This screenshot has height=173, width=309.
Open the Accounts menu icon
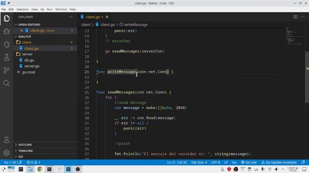(x=6, y=140)
